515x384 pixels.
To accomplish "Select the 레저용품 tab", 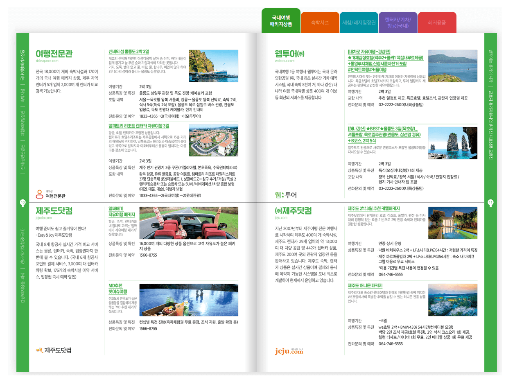I will (x=437, y=23).
